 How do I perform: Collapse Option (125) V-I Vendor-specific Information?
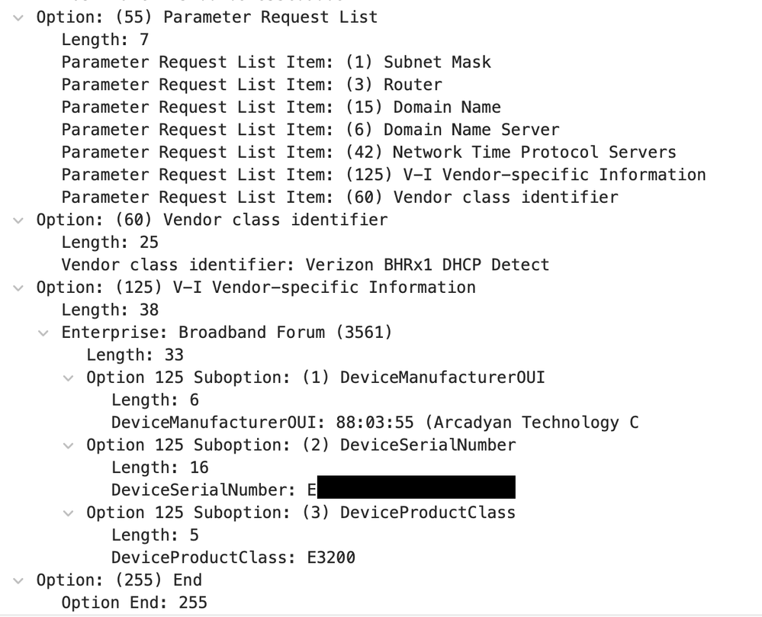click(18, 288)
